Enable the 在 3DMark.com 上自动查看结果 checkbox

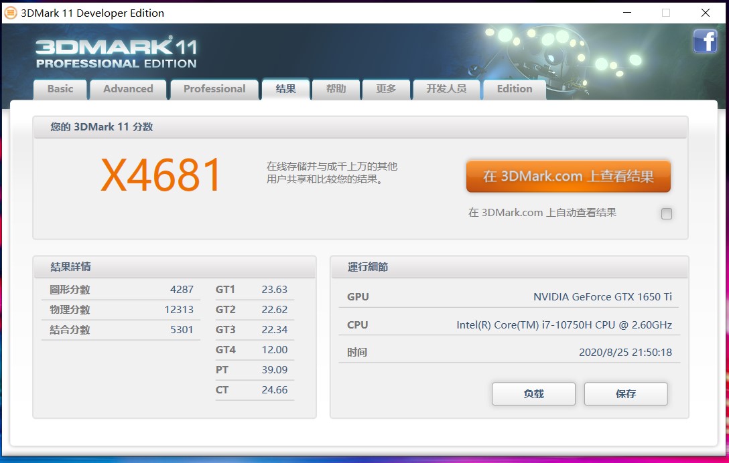(x=666, y=214)
